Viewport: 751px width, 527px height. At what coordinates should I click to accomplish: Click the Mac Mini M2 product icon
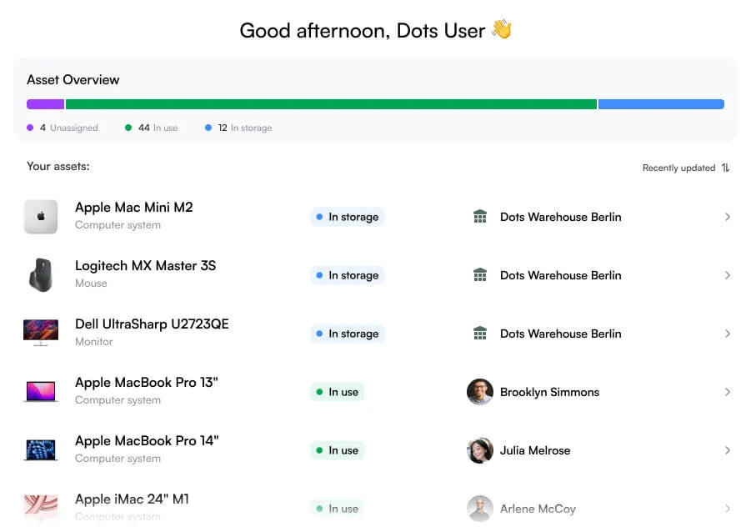[41, 217]
